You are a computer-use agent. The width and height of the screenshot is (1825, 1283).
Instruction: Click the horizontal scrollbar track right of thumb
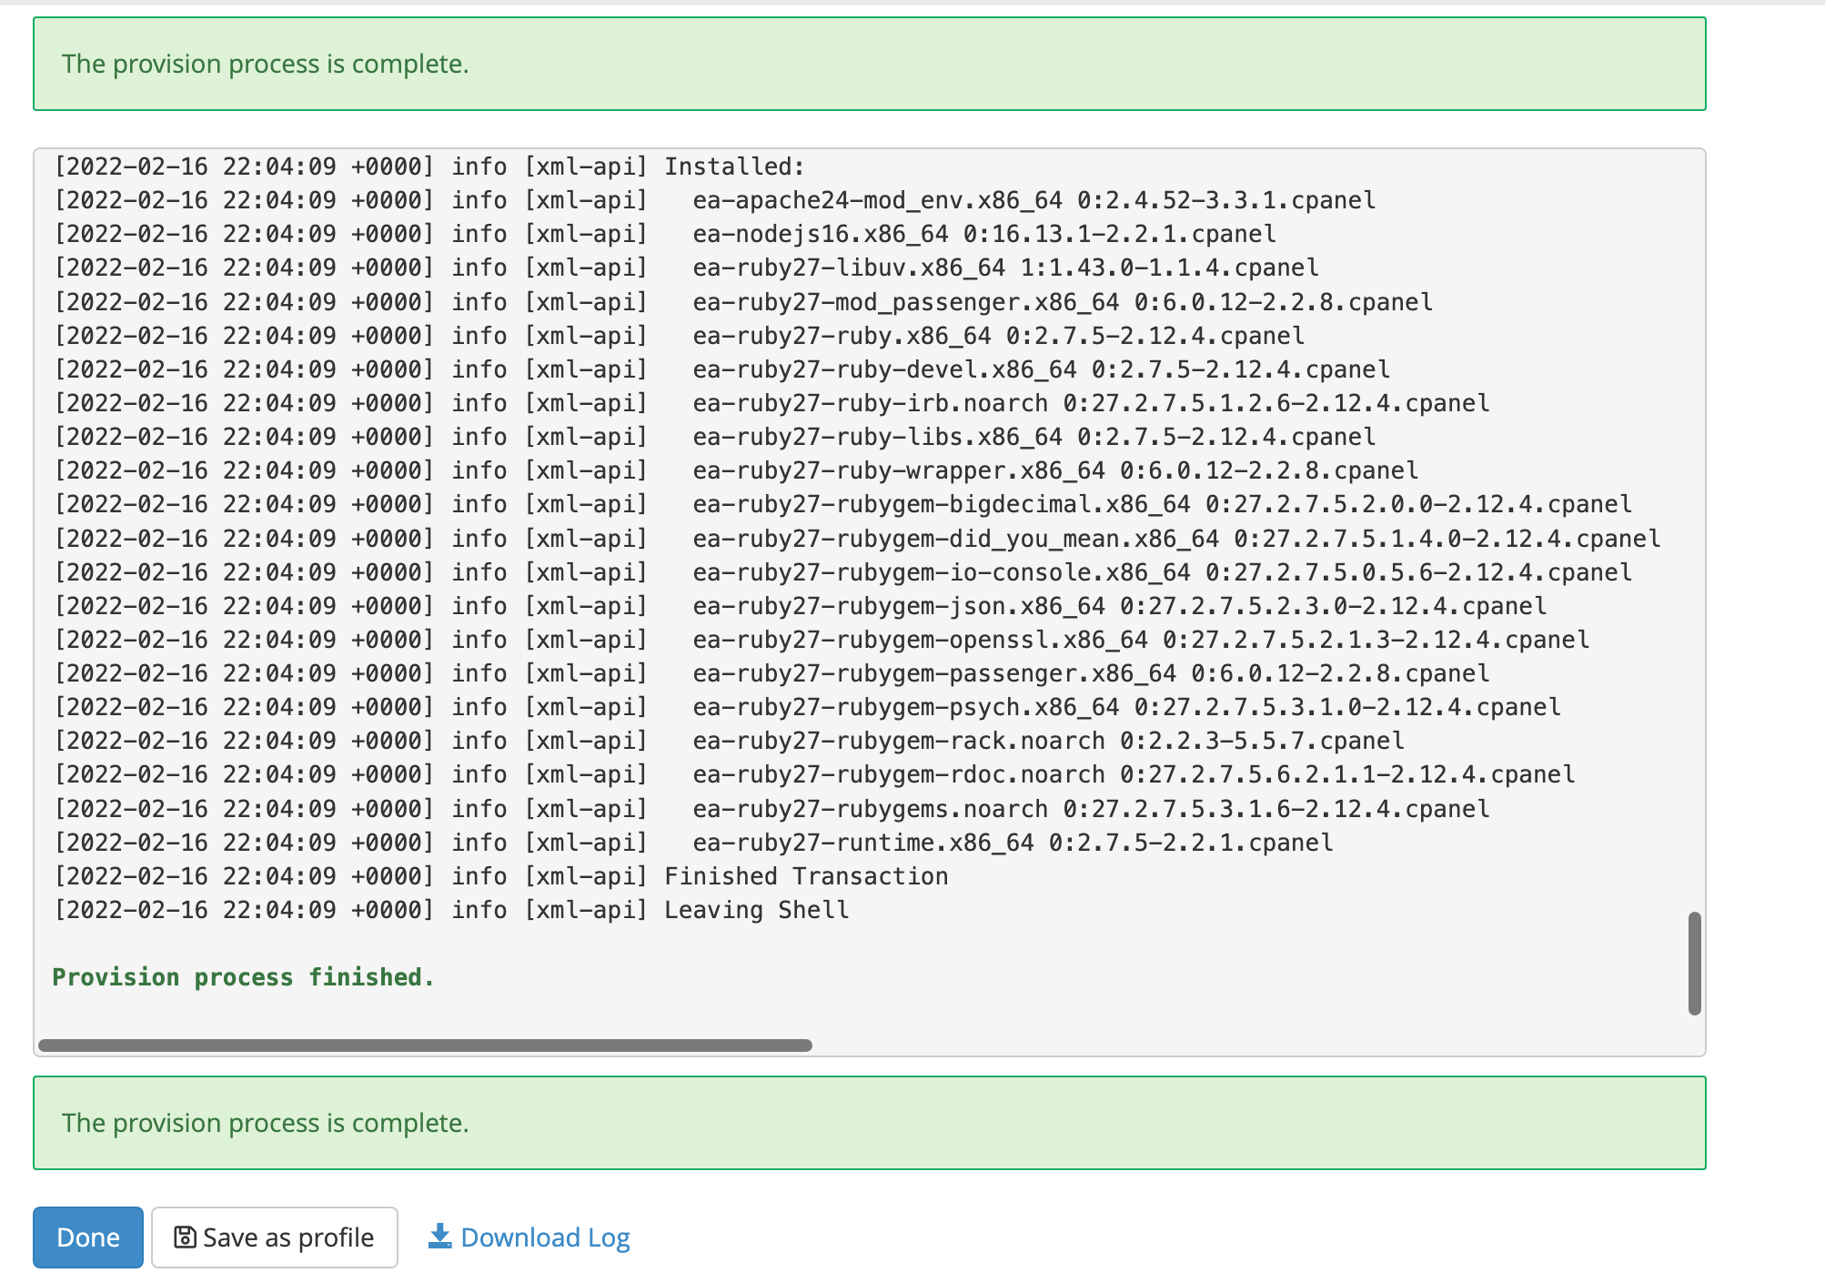click(x=1255, y=1046)
